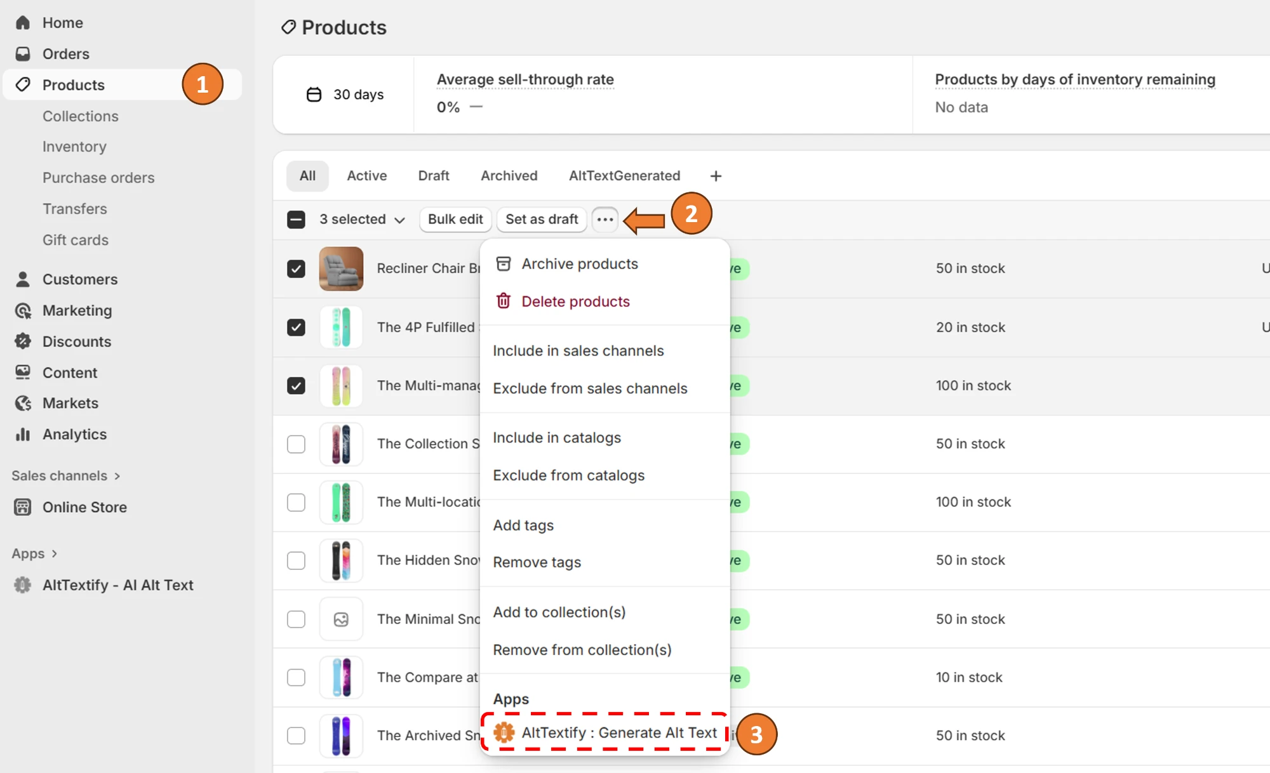
Task: Click the Marketing megaphone icon
Action: point(23,310)
